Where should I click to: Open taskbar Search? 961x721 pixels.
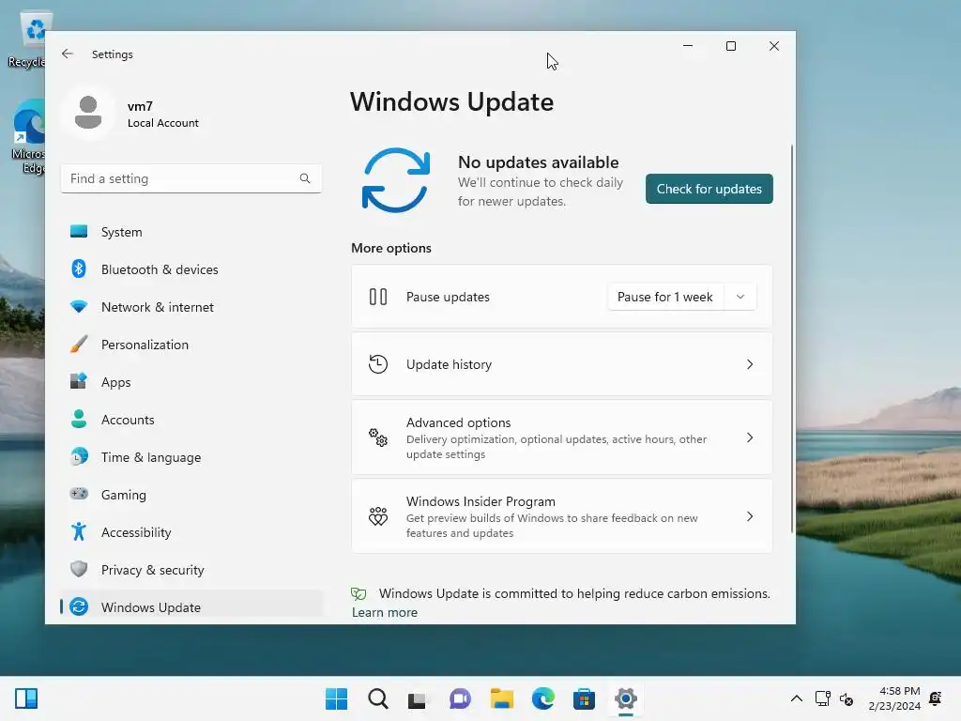(x=378, y=698)
